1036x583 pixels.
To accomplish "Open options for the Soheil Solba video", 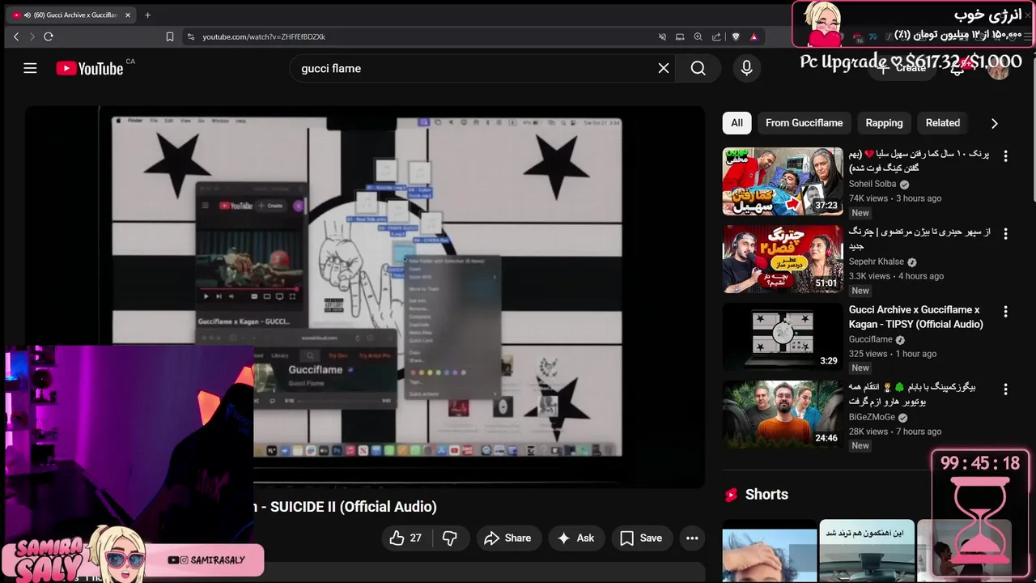I will (x=1006, y=155).
